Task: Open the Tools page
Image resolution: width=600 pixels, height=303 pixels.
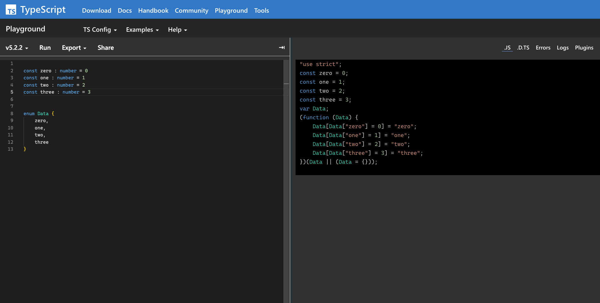Action: [262, 10]
